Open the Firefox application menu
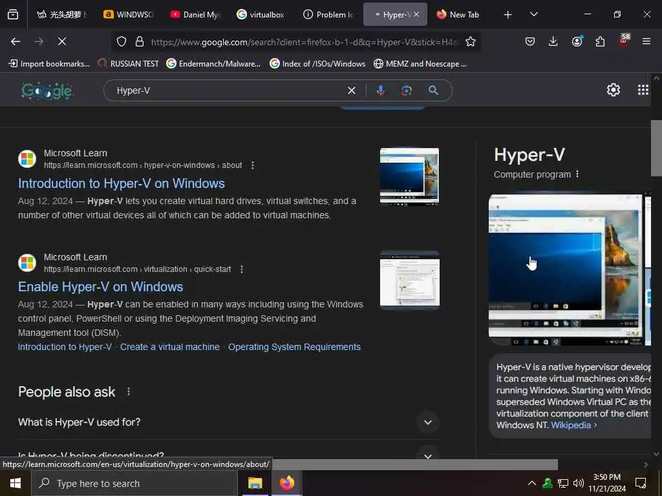The width and height of the screenshot is (662, 496). click(646, 41)
